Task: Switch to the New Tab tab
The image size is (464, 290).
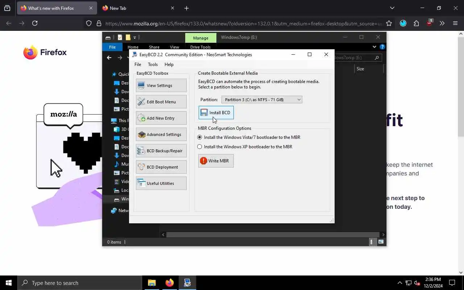Action: pyautogui.click(x=138, y=8)
